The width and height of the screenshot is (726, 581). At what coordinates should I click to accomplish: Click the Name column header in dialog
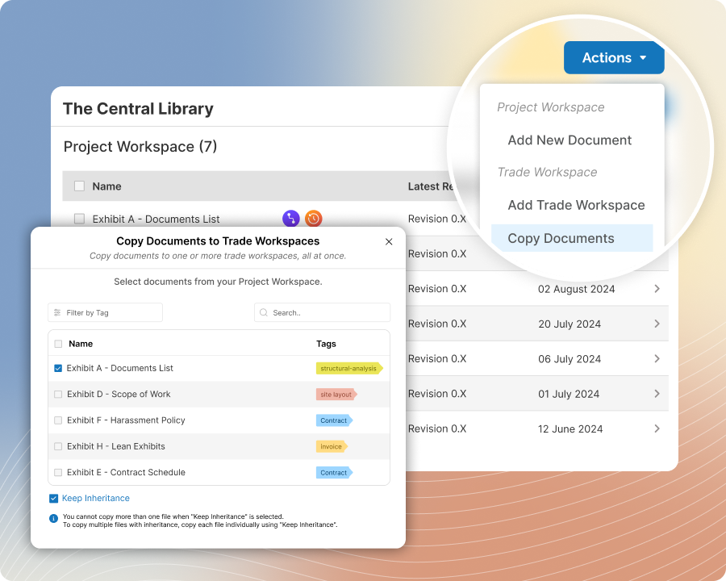coord(81,344)
